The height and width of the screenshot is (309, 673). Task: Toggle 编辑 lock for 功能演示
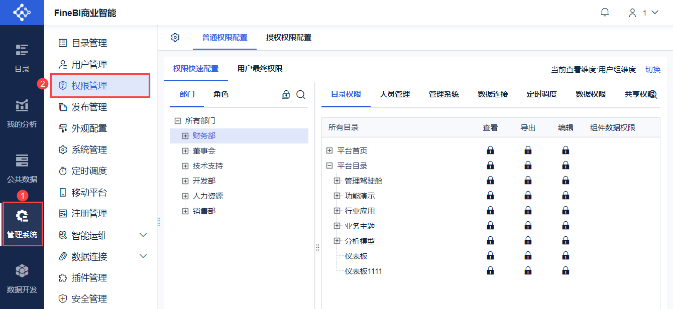[x=566, y=195]
